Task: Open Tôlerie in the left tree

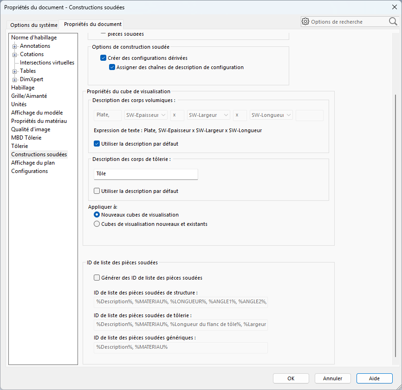Action: (x=19, y=146)
